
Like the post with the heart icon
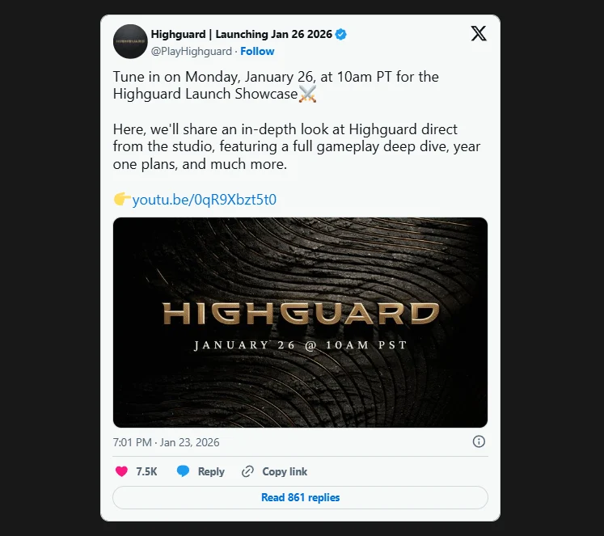coord(121,471)
